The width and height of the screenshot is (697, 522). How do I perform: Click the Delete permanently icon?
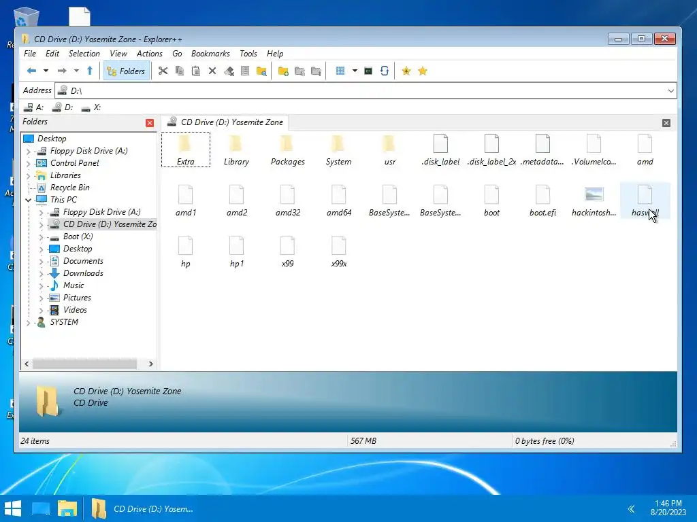(229, 71)
